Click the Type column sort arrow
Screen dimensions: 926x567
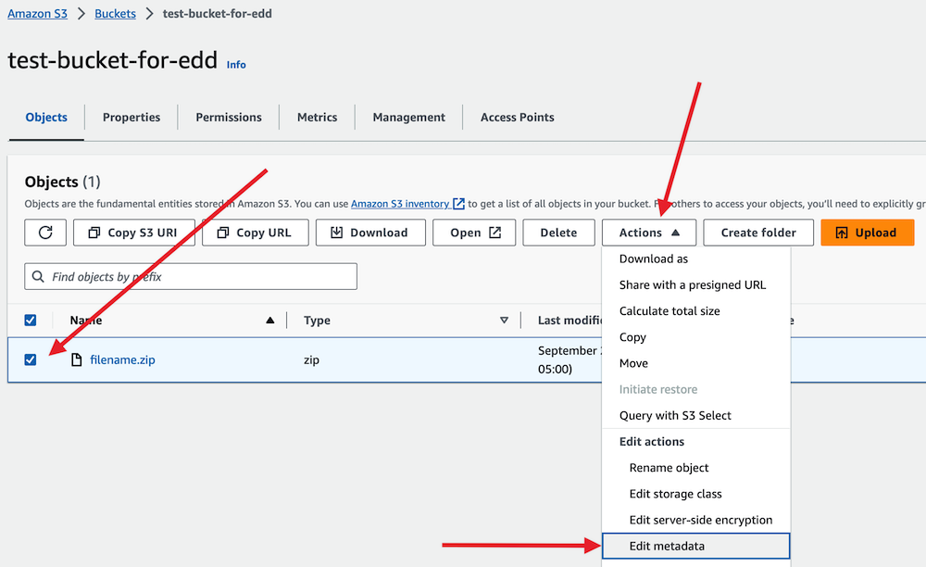504,321
